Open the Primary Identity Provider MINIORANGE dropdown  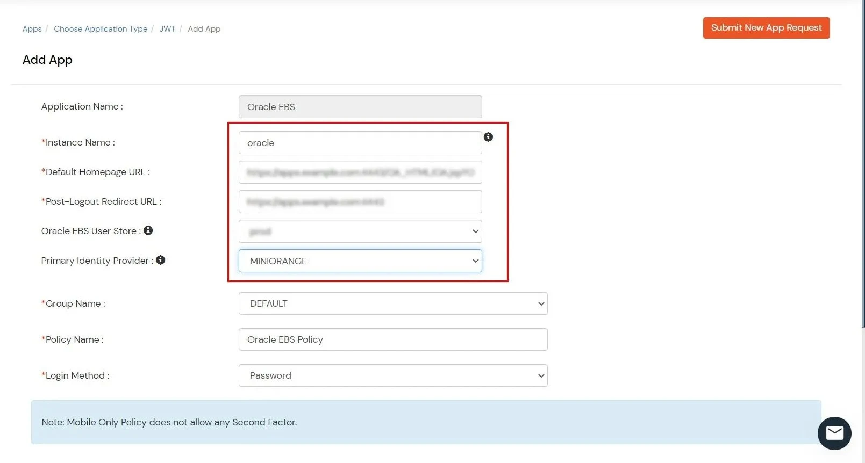(x=360, y=261)
